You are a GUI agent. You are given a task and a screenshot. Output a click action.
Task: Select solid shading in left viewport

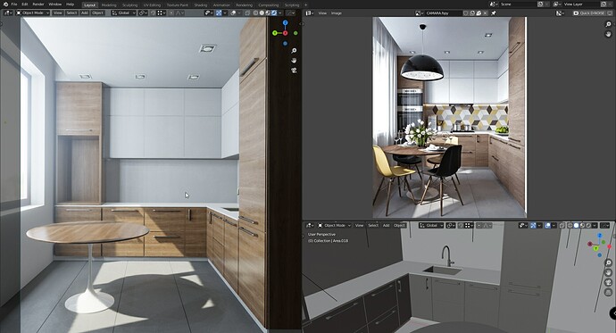[x=262, y=13]
